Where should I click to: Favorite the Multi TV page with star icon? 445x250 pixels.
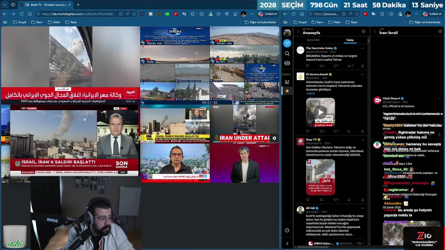pos(134,14)
